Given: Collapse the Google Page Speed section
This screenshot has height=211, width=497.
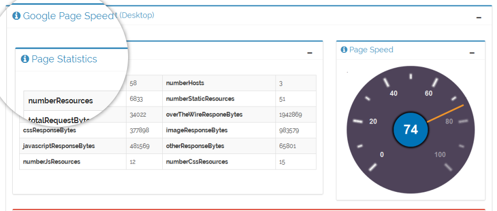Looking at the screenshot, I should pos(479,18).
